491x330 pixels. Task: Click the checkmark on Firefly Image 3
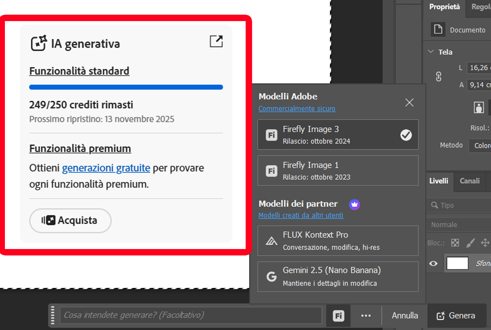pyautogui.click(x=406, y=135)
